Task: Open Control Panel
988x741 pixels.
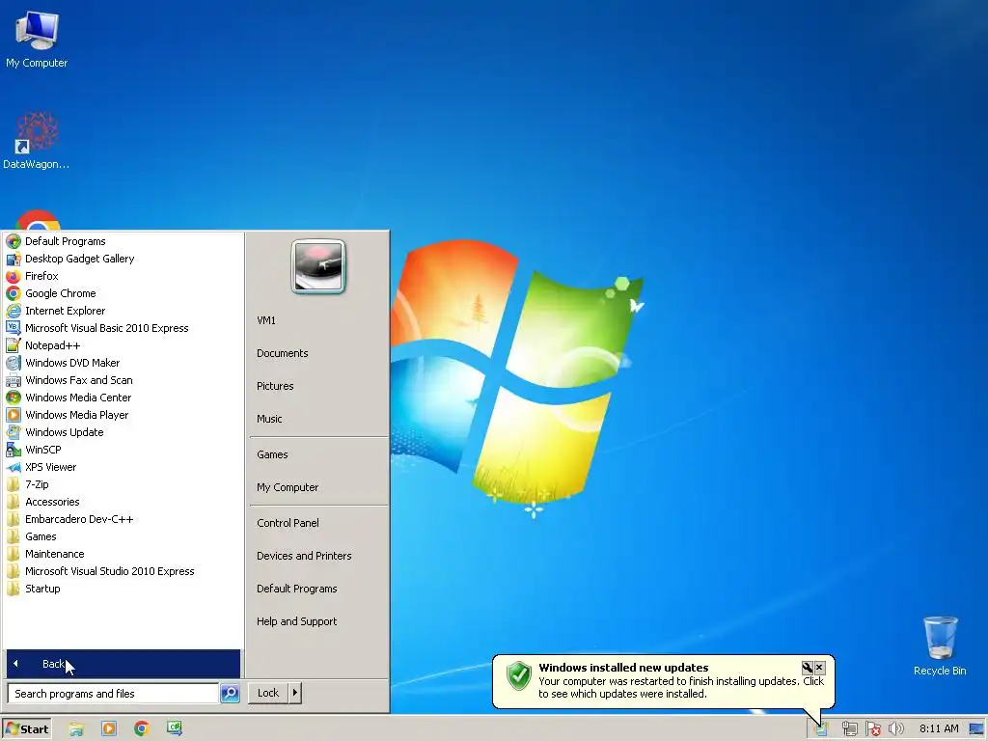Action: [x=288, y=523]
